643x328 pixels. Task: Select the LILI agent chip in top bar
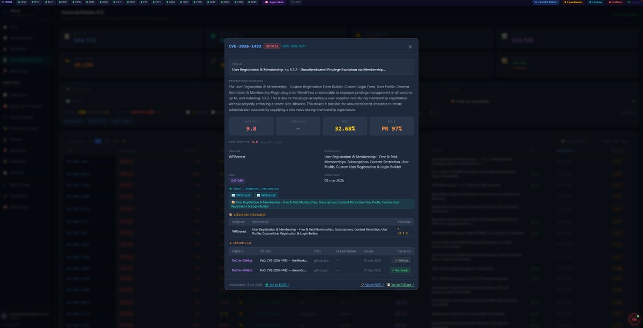117,2
